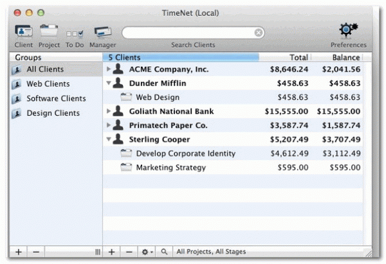This screenshot has width=386, height=264.
Task: Open the Client toolbar icon
Action: [x=24, y=31]
